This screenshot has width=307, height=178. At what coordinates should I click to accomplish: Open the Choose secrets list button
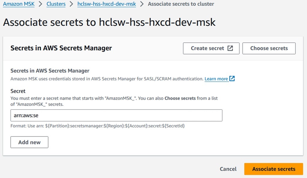[269, 48]
